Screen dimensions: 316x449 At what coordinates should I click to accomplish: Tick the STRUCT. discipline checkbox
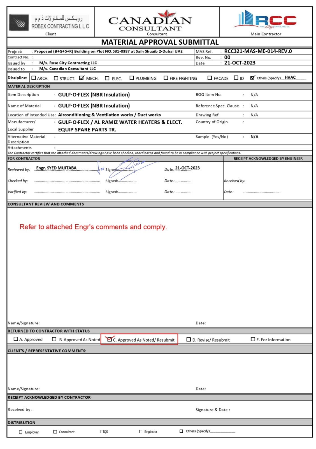(56, 78)
